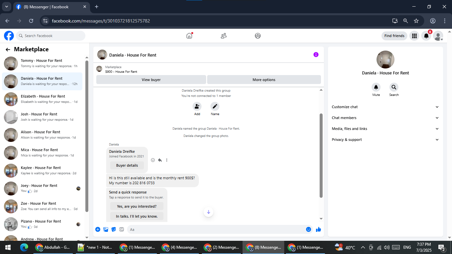Open Joey · House For Rent chat
The height and width of the screenshot is (254, 452).
tap(42, 189)
